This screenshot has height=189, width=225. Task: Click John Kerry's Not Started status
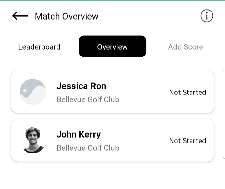point(187,141)
